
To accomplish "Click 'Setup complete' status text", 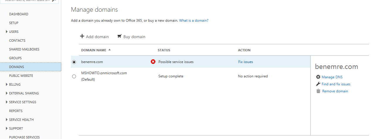I will (x=171, y=76).
